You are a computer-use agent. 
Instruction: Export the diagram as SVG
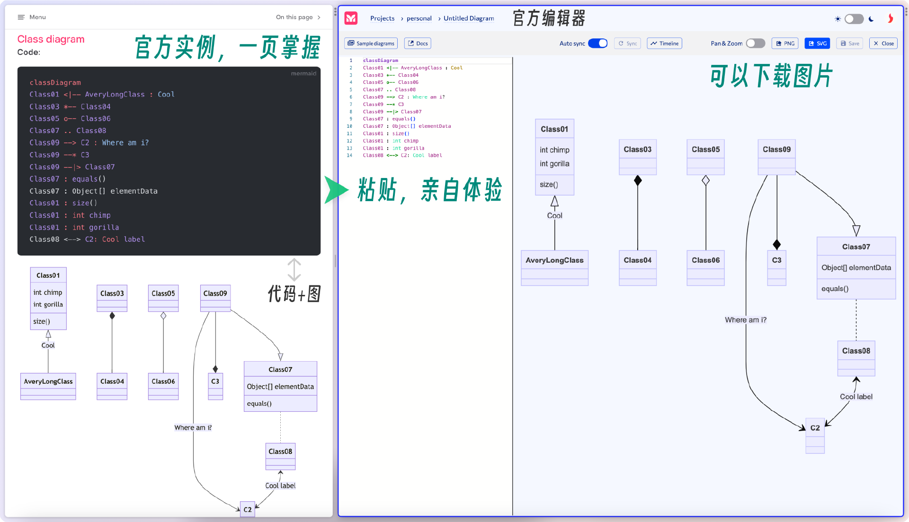pos(817,44)
